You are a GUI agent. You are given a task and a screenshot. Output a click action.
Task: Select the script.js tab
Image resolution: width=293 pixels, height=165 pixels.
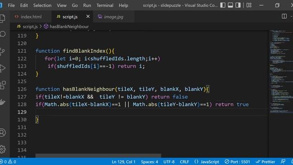point(70,16)
